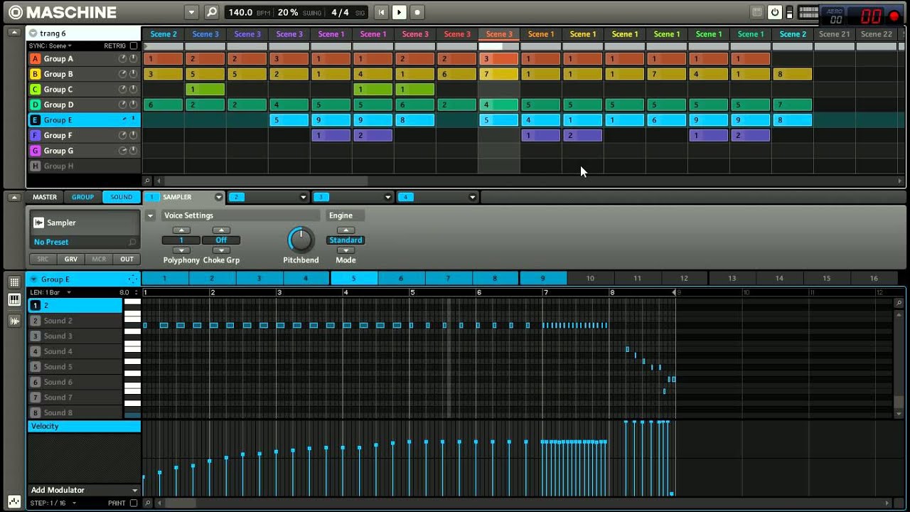The height and width of the screenshot is (512, 910).
Task: Enable the PAINT checkbox
Action: point(134,503)
